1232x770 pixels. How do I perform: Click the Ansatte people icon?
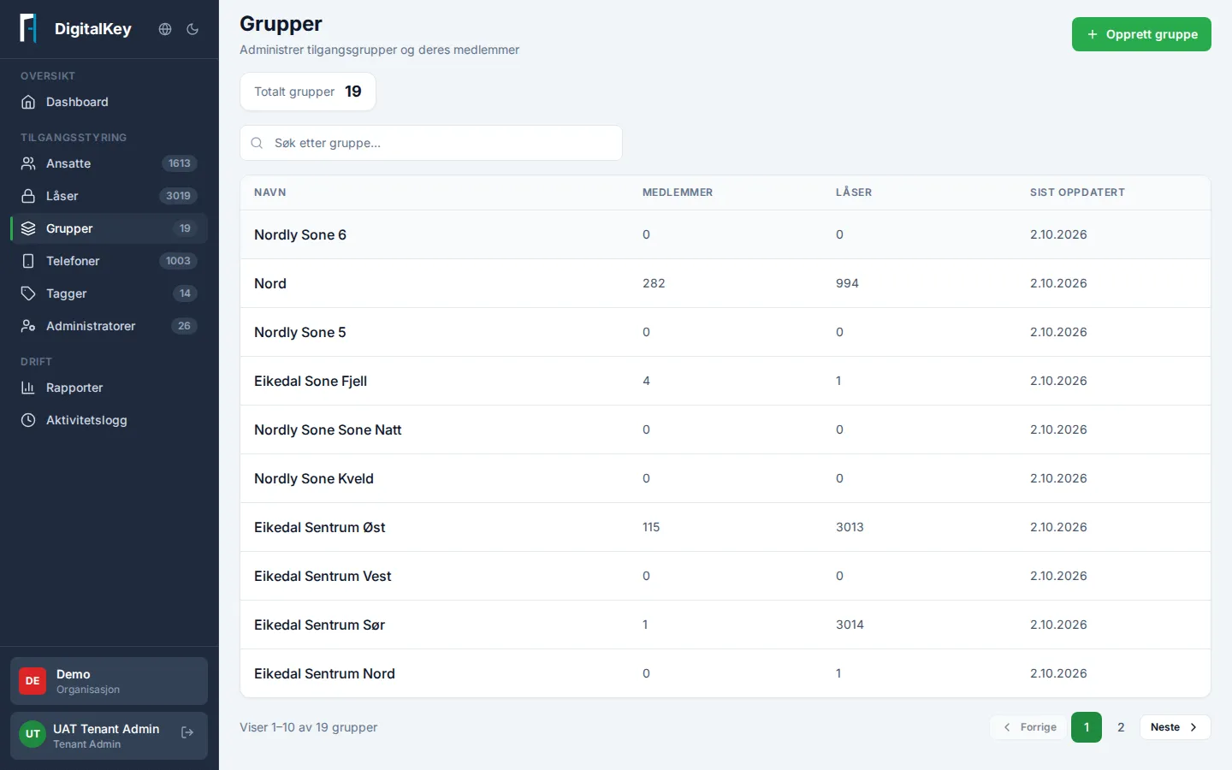click(28, 163)
